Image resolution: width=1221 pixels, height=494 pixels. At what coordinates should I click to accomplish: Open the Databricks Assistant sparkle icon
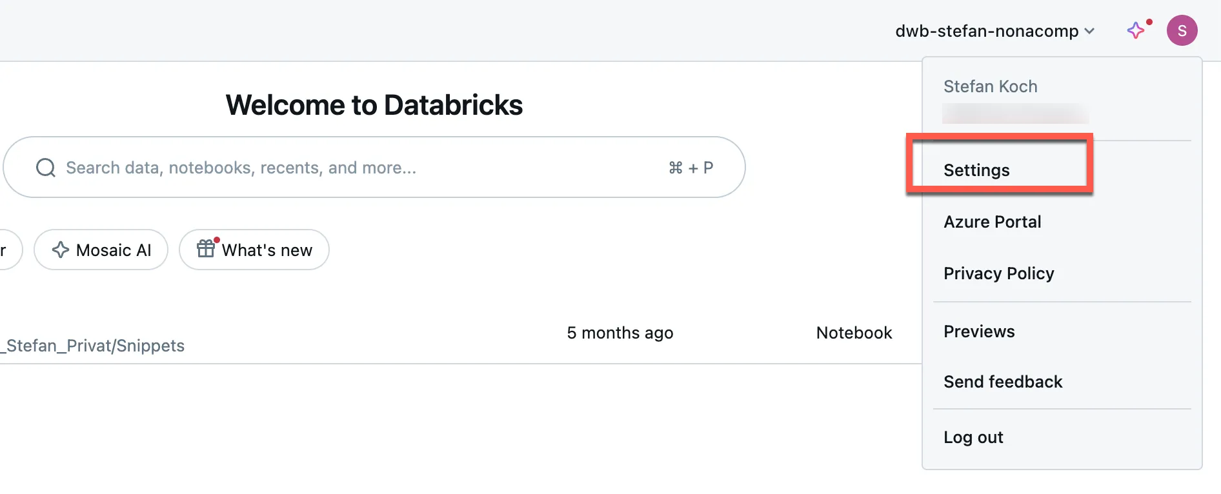1136,30
